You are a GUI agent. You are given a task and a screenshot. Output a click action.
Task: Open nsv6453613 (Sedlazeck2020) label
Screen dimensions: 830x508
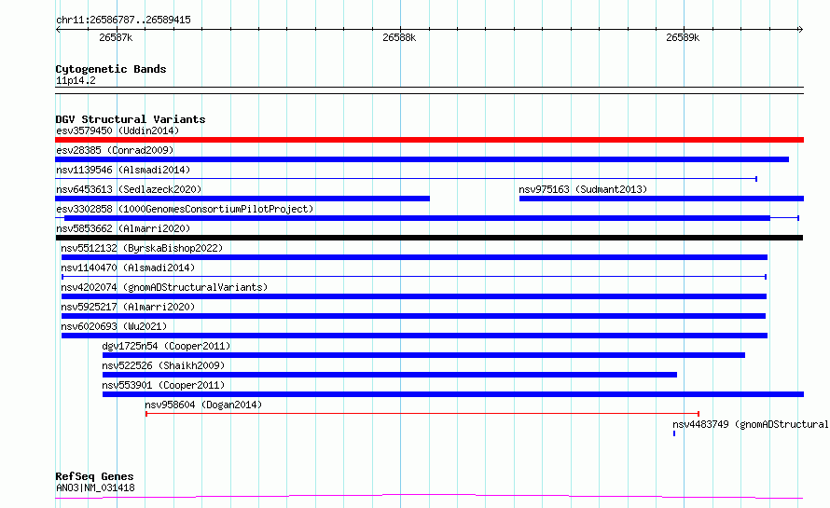pos(129,189)
